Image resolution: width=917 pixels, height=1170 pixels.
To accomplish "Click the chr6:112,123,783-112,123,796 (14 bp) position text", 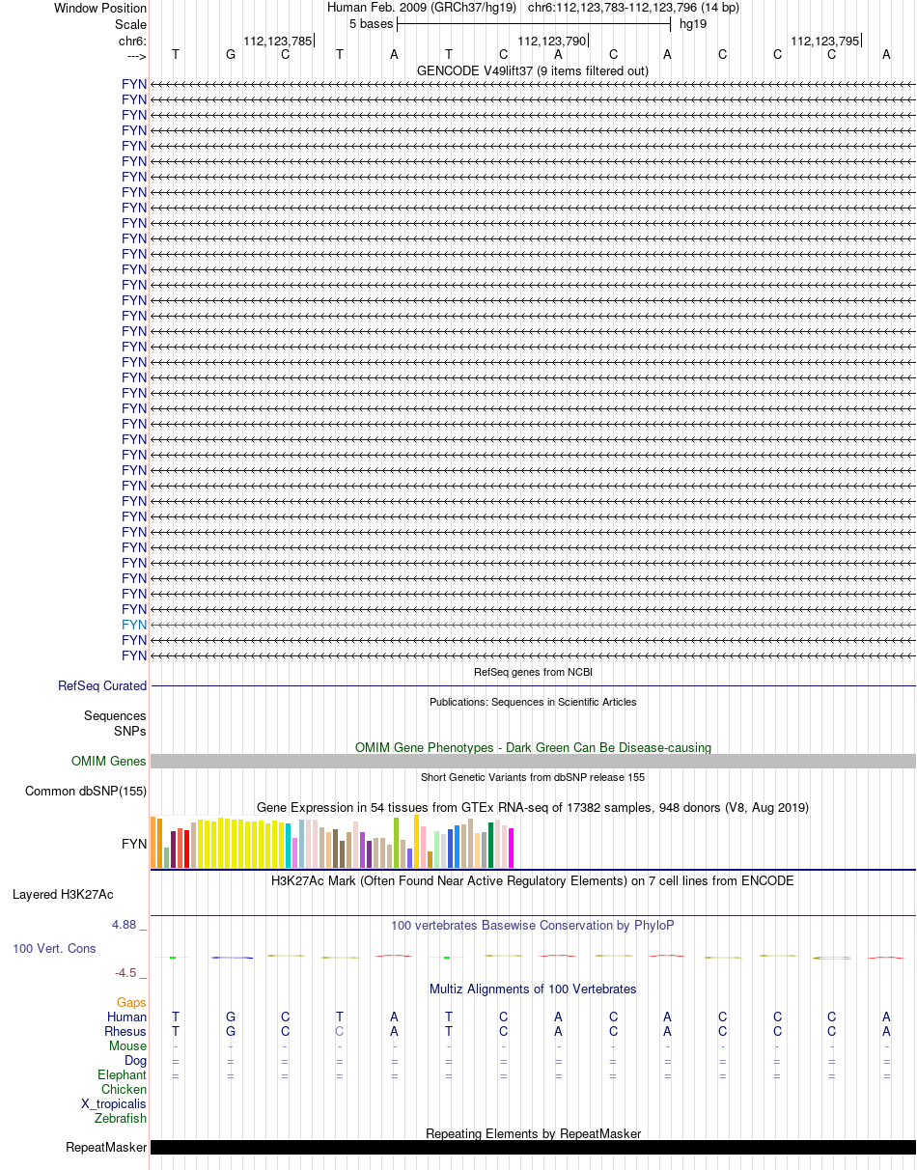I will 634,8.
